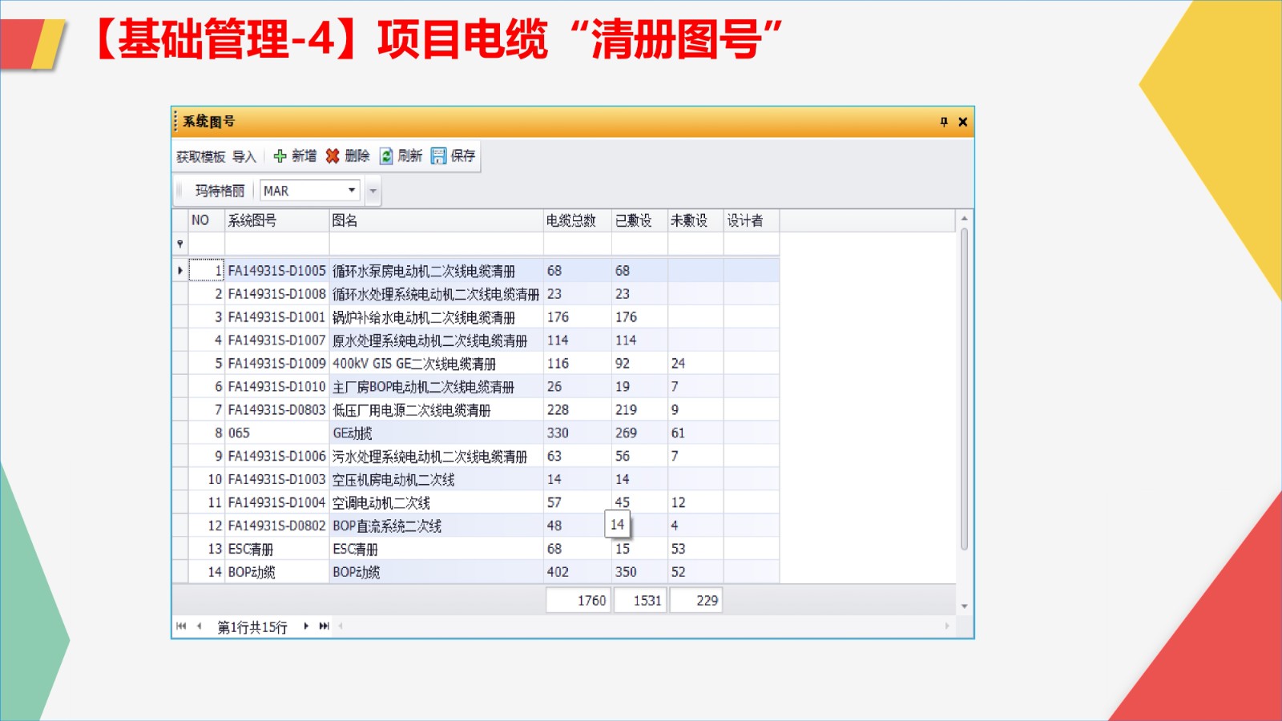This screenshot has width=1282, height=721.
Task: Jump to last record in navigator
Action: pos(324,626)
